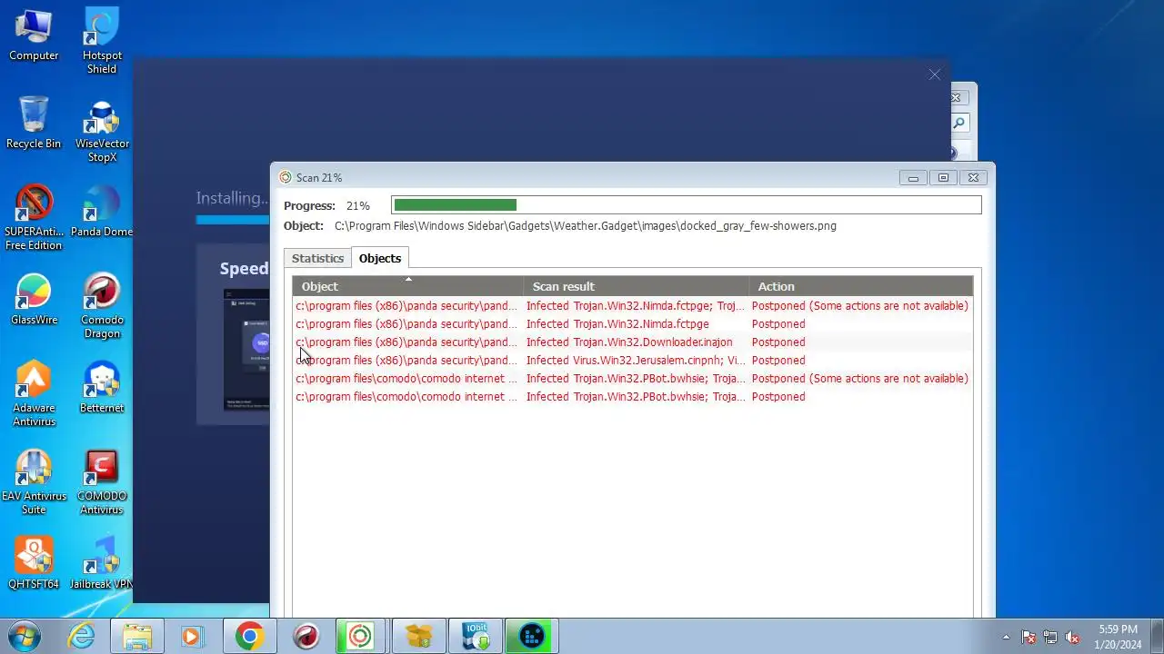Click the installer preview thumbnail image
The width and height of the screenshot is (1164, 654).
pos(246,349)
